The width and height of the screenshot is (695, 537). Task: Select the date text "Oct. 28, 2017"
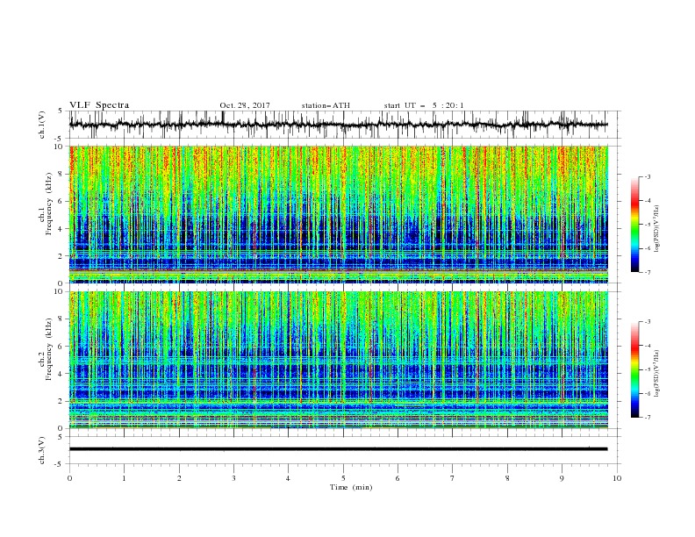[x=245, y=105]
